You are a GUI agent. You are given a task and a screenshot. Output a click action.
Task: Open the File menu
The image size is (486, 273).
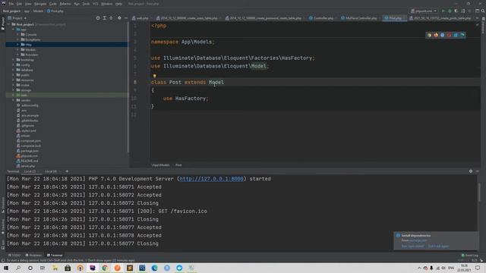click(x=11, y=4)
